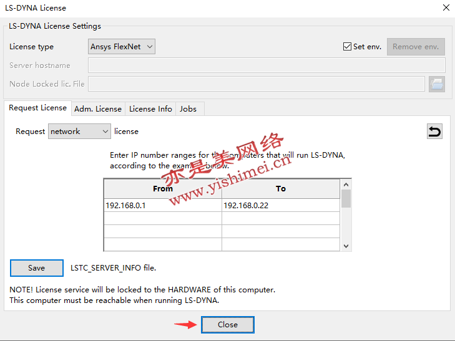
Task: Close the LS-DYNA License window with X
Action: 446,7
